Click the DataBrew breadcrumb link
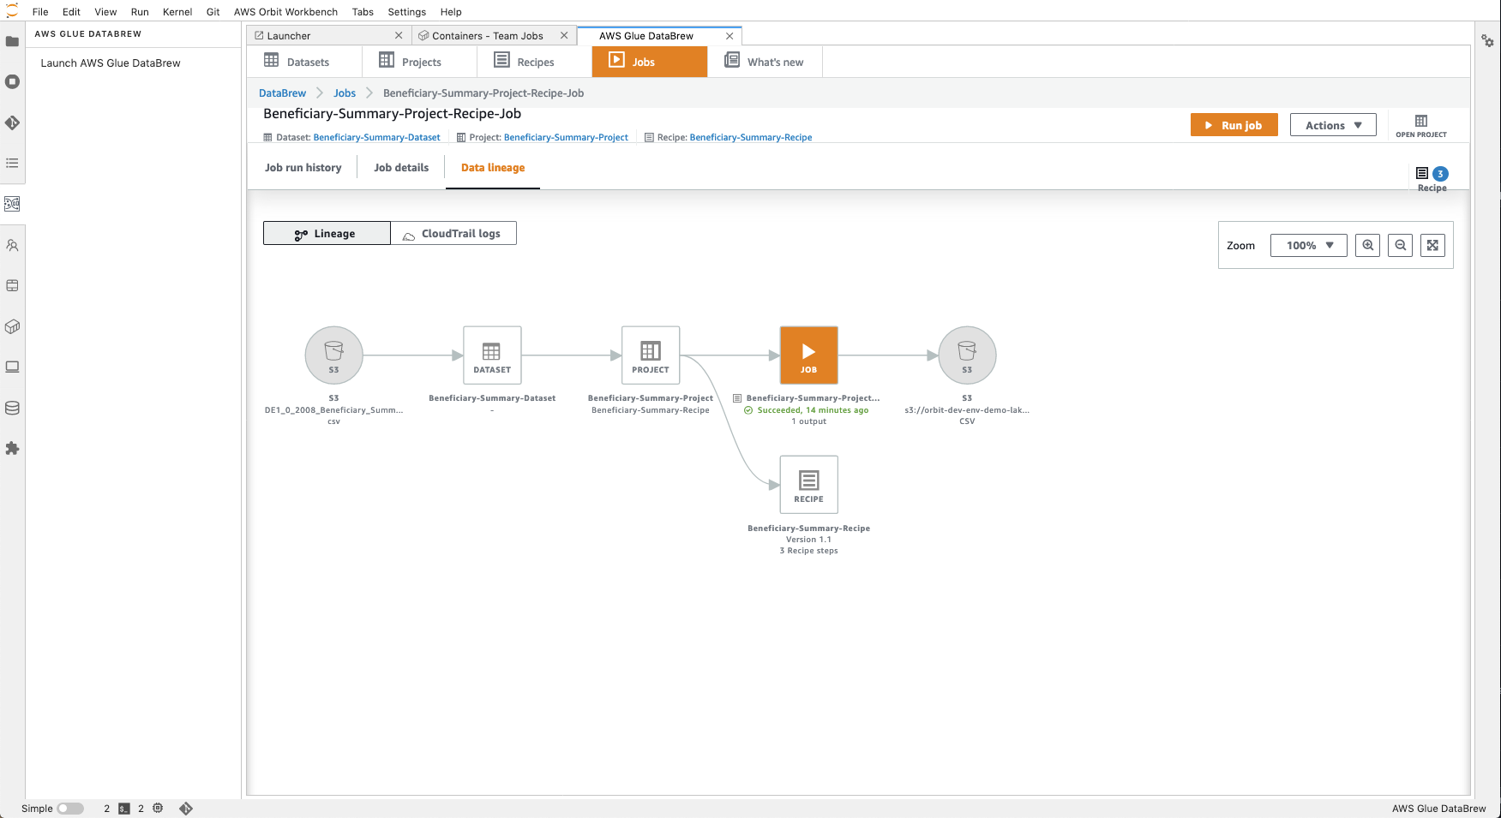The image size is (1501, 818). pyautogui.click(x=282, y=93)
